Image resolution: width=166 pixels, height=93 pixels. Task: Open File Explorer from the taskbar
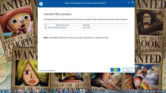point(10,91)
